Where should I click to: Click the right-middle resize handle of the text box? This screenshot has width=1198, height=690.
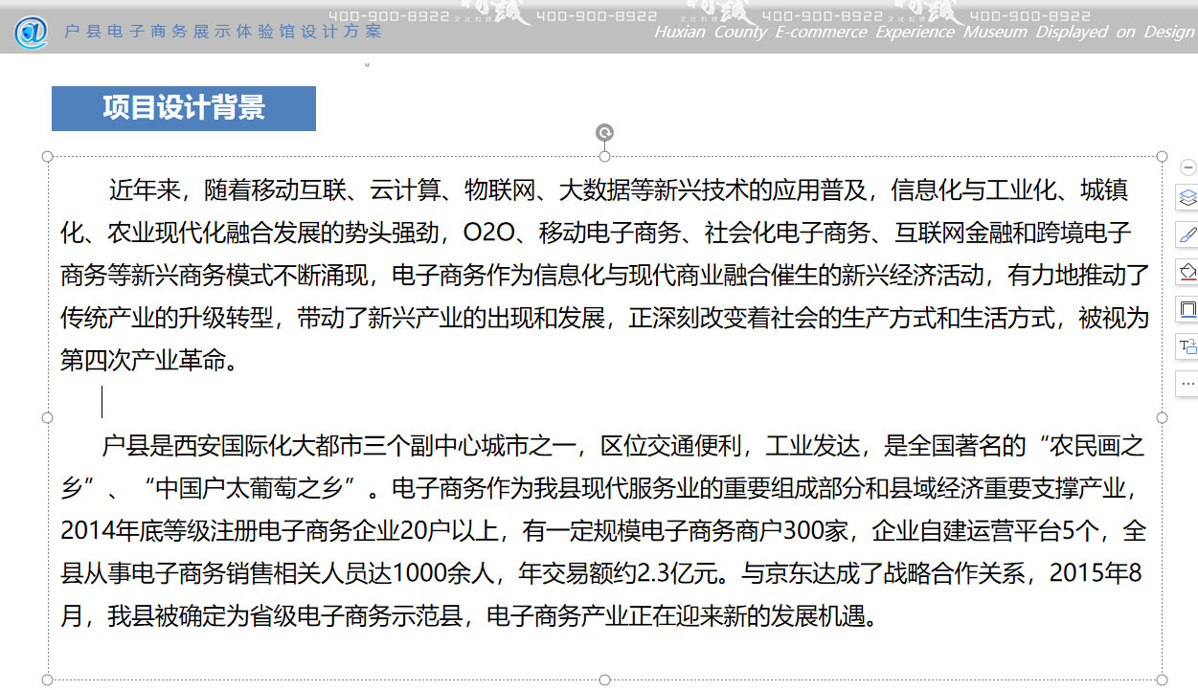pos(1162,417)
